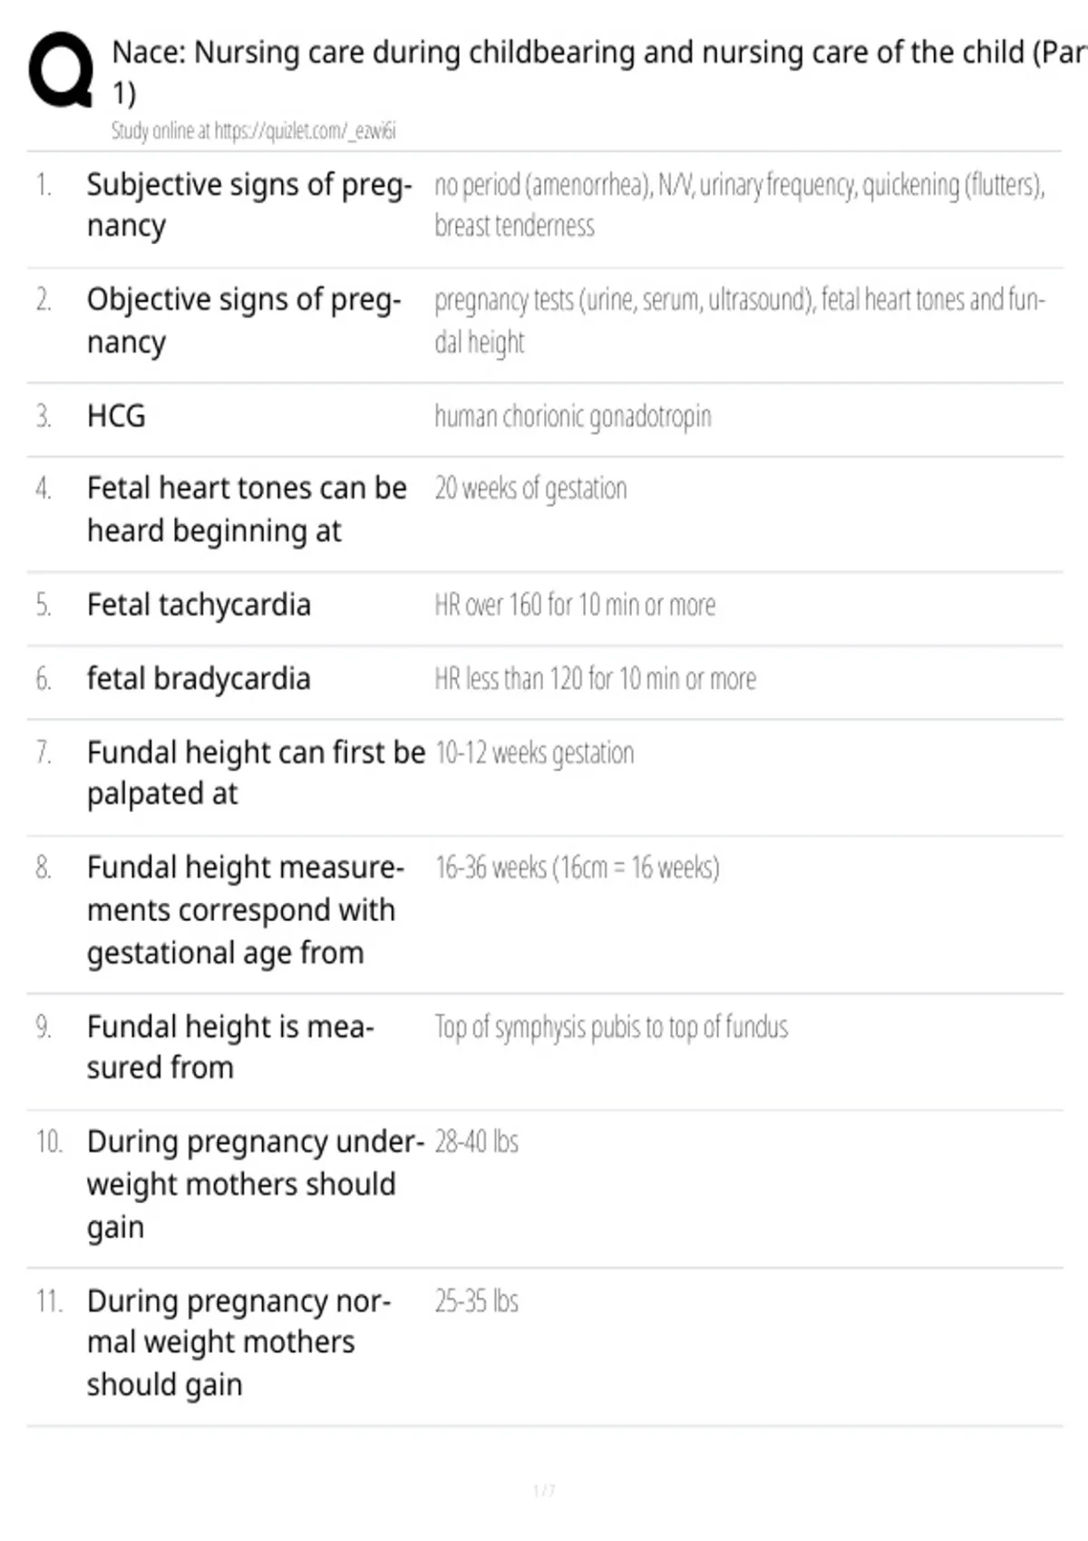Select the fetal bradycardia term
1088x1541 pixels.
tap(199, 679)
